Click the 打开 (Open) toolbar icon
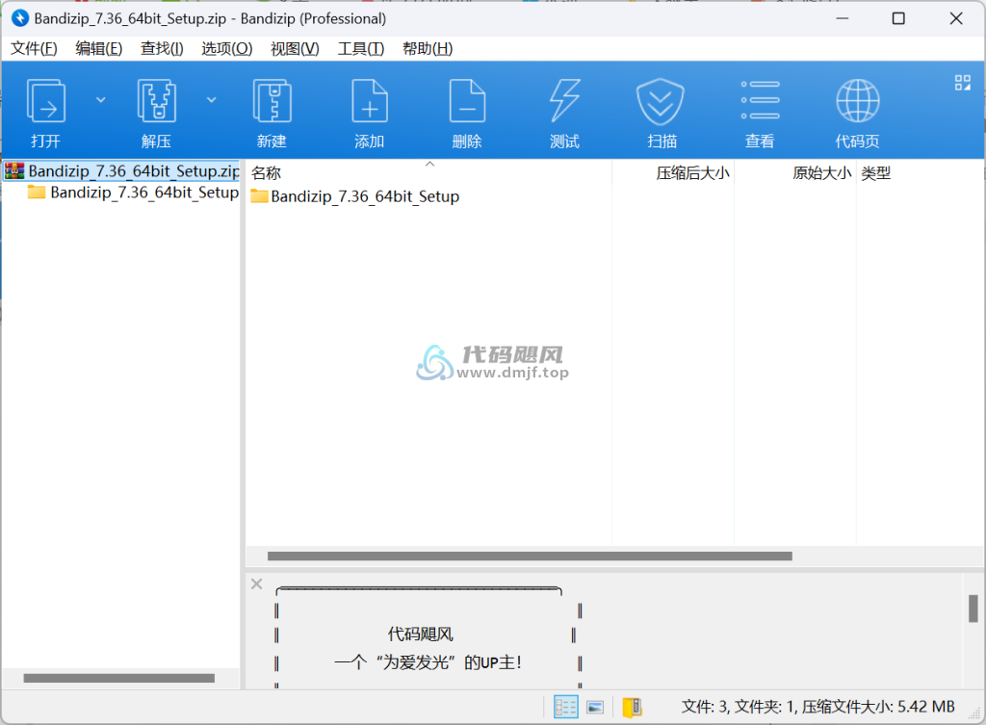Screen dimensions: 986x725 point(45,100)
